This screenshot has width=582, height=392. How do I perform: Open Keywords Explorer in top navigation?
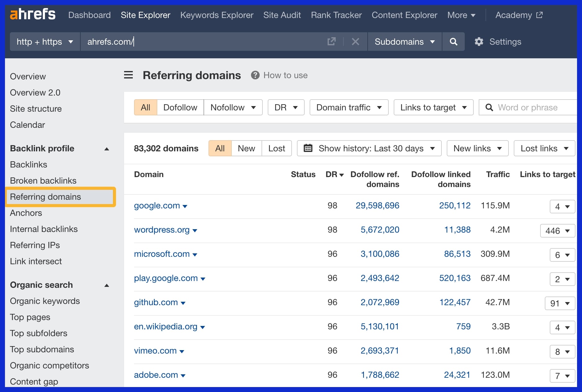point(217,15)
